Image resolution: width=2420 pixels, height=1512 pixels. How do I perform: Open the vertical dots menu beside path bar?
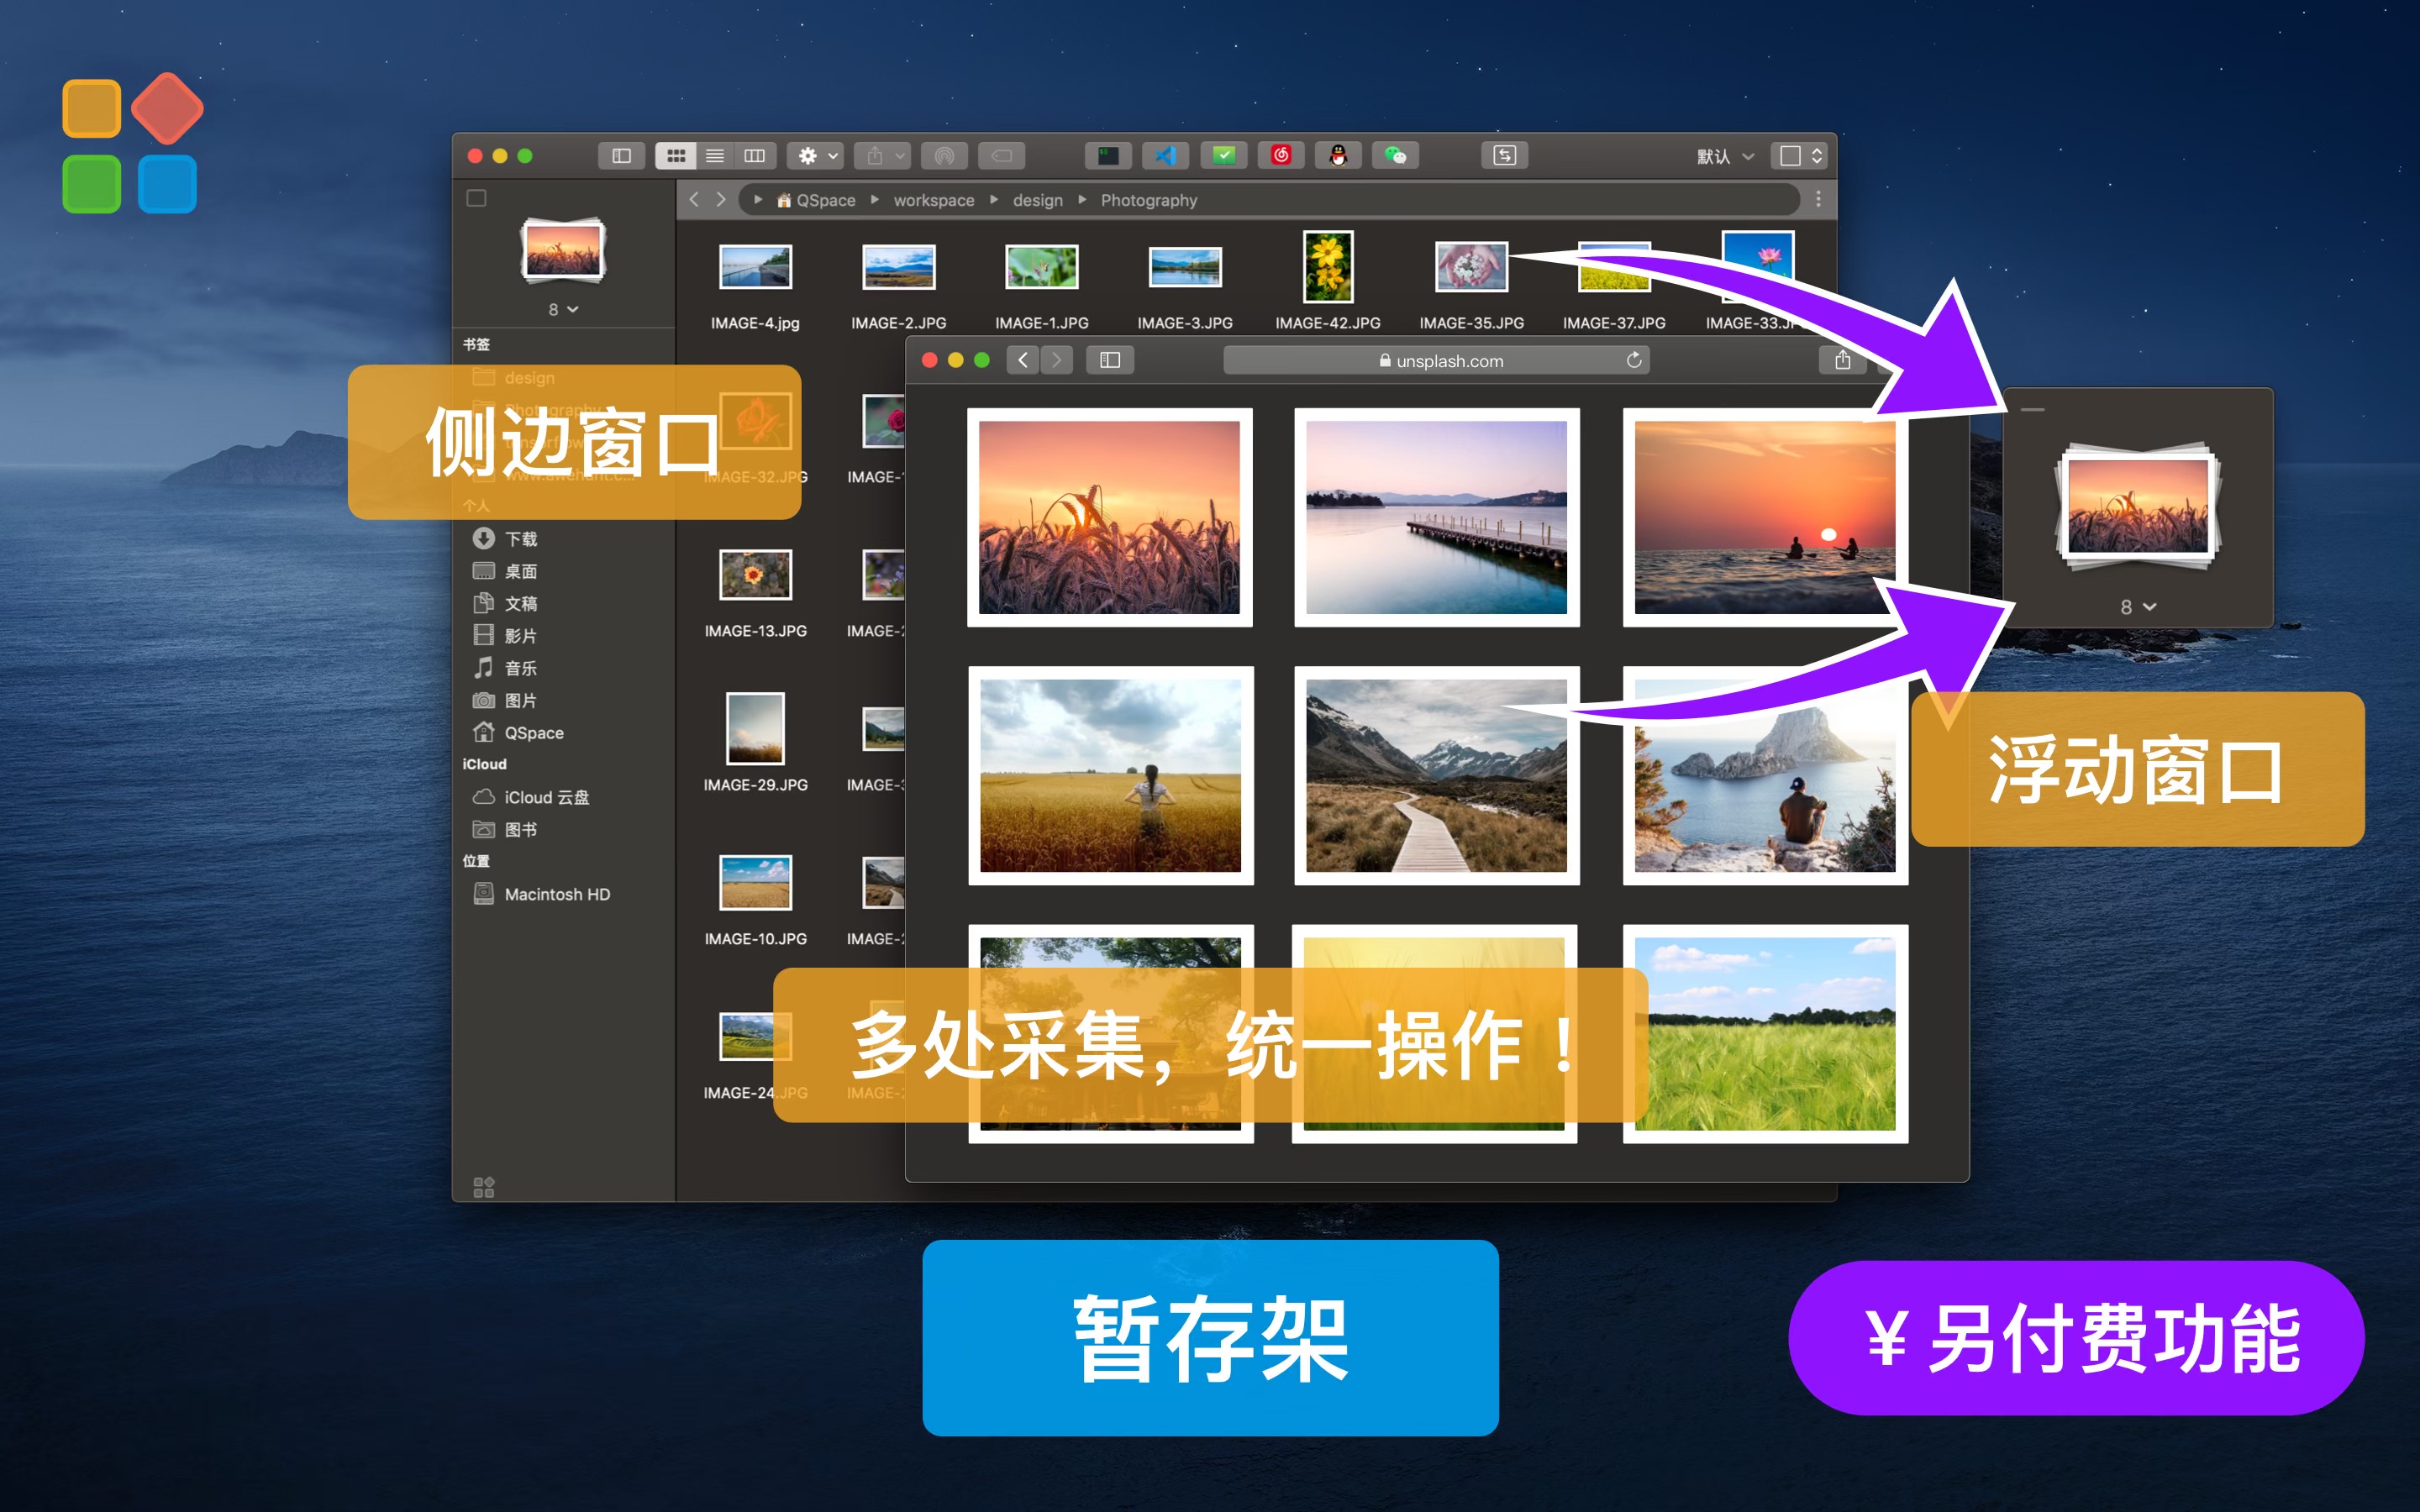1818,200
